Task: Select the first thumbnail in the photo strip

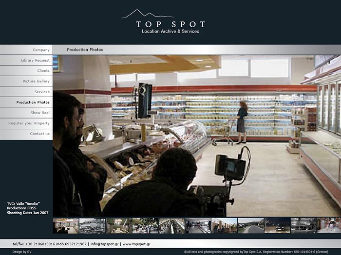Action: point(65,225)
